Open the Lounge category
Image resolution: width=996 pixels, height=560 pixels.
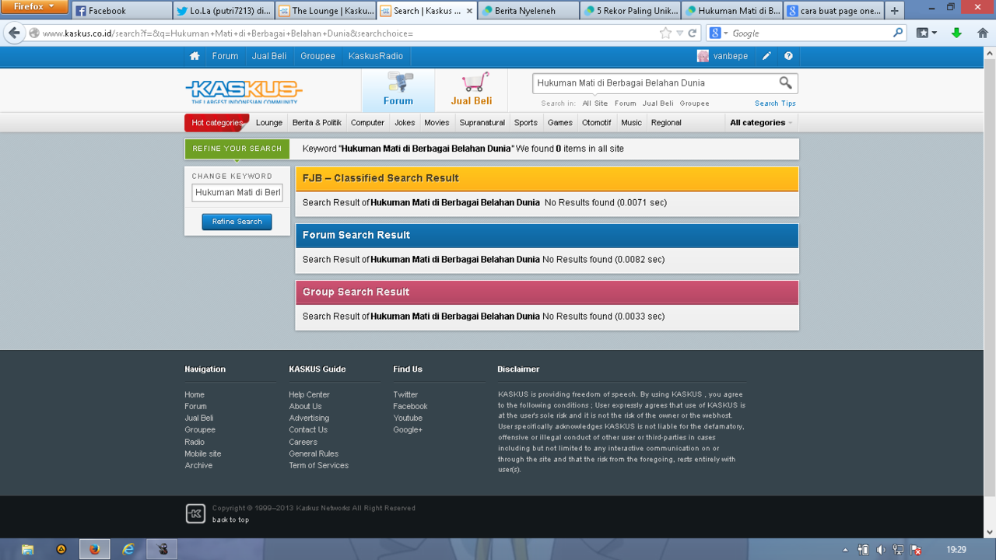pos(269,123)
